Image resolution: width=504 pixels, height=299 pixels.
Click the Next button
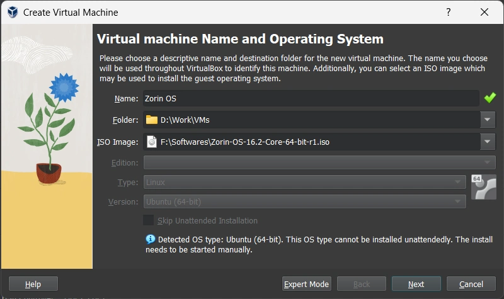[x=416, y=284]
